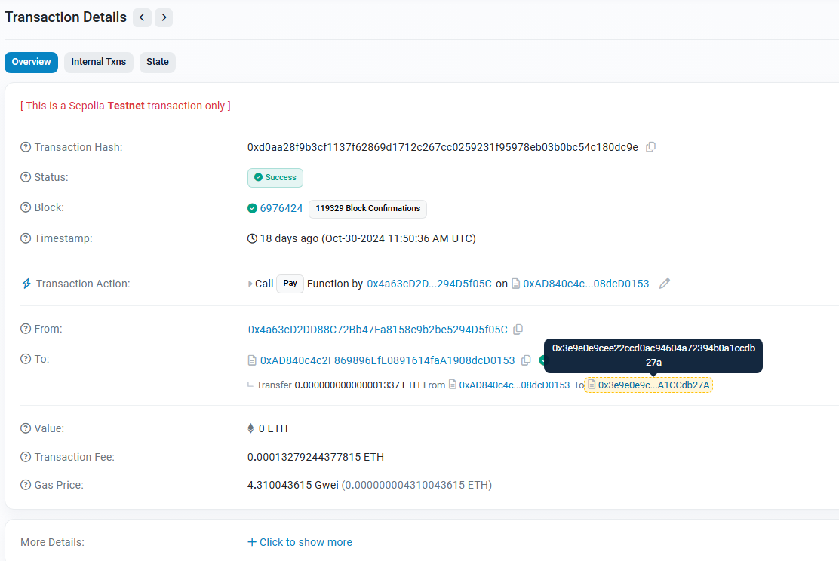The height and width of the screenshot is (561, 839).
Task: Expand the Call transaction action triangle
Action: pos(250,284)
